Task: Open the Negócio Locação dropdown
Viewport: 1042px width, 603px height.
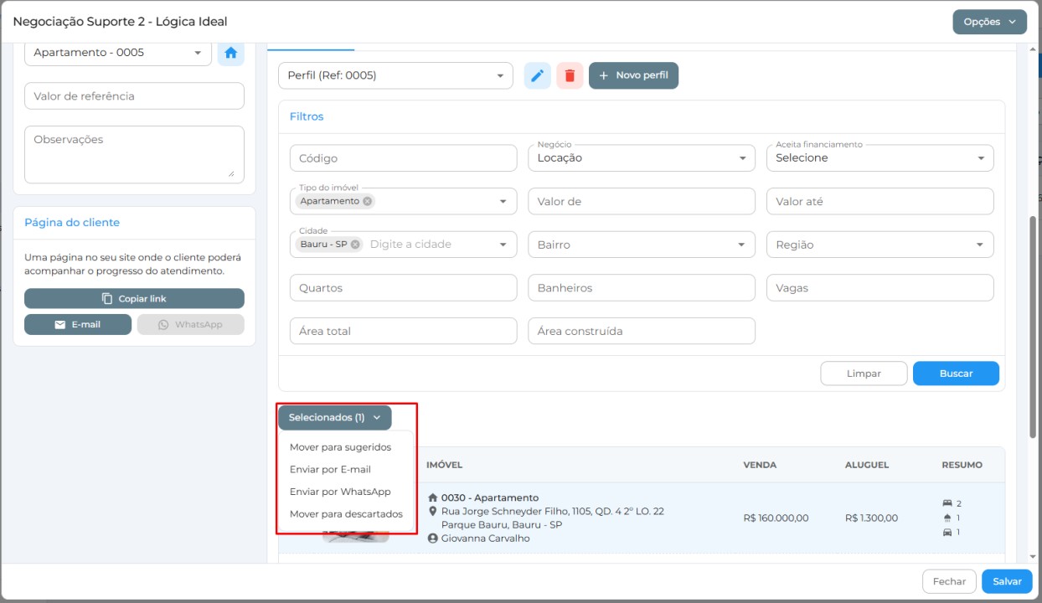Action: tap(642, 157)
